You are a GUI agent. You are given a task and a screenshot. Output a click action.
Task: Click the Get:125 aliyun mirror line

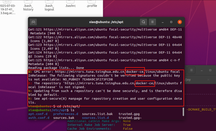(x=104, y=60)
